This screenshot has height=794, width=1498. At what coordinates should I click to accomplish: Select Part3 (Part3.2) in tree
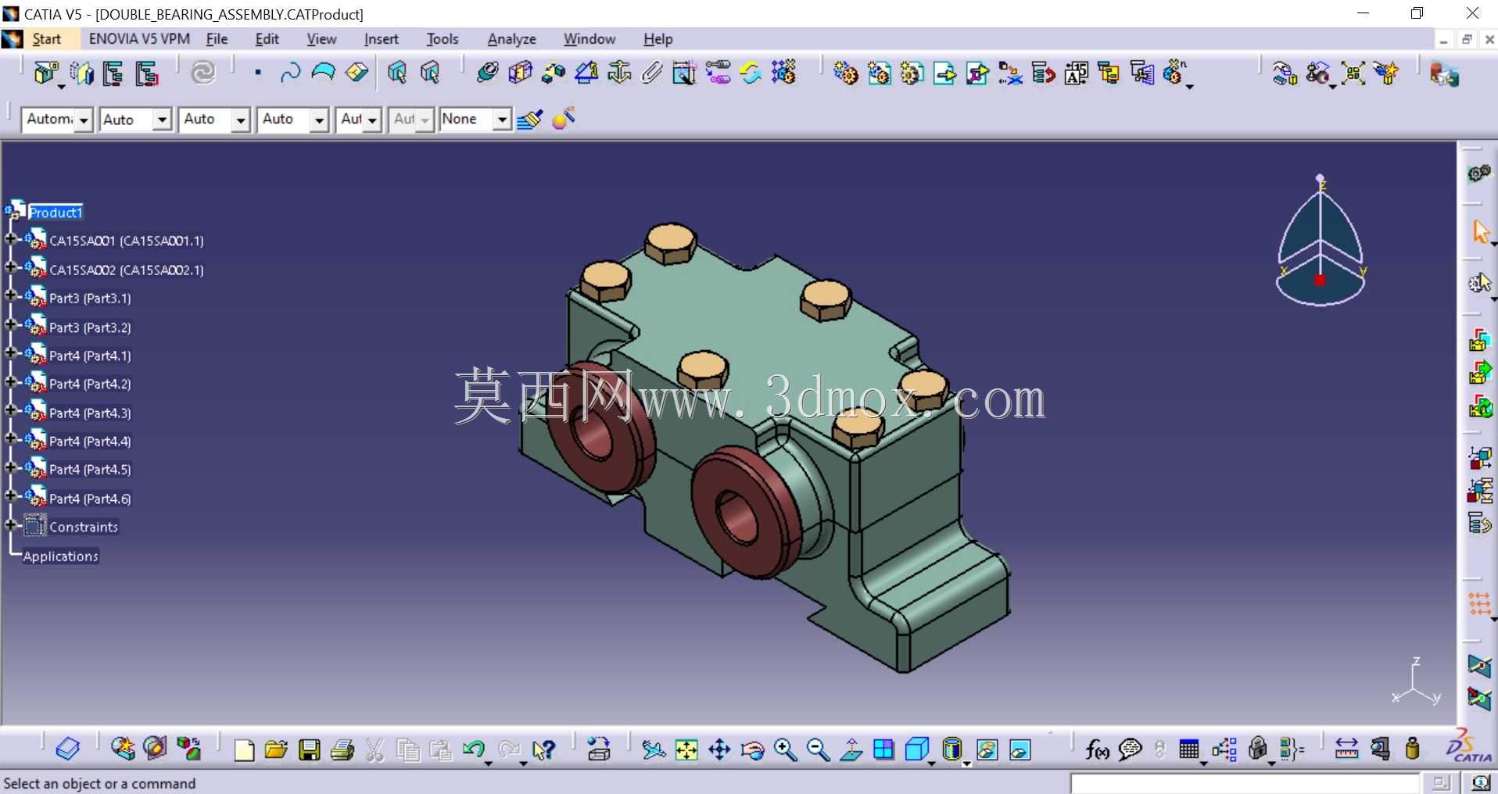(90, 327)
